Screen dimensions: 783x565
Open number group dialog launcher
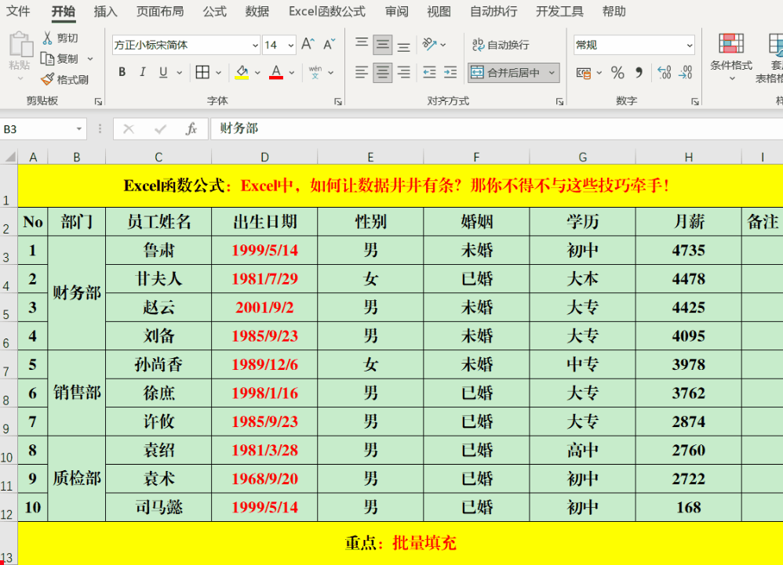click(694, 101)
